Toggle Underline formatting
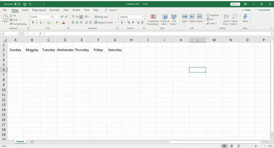This screenshot has height=148, width=274. point(41,22)
